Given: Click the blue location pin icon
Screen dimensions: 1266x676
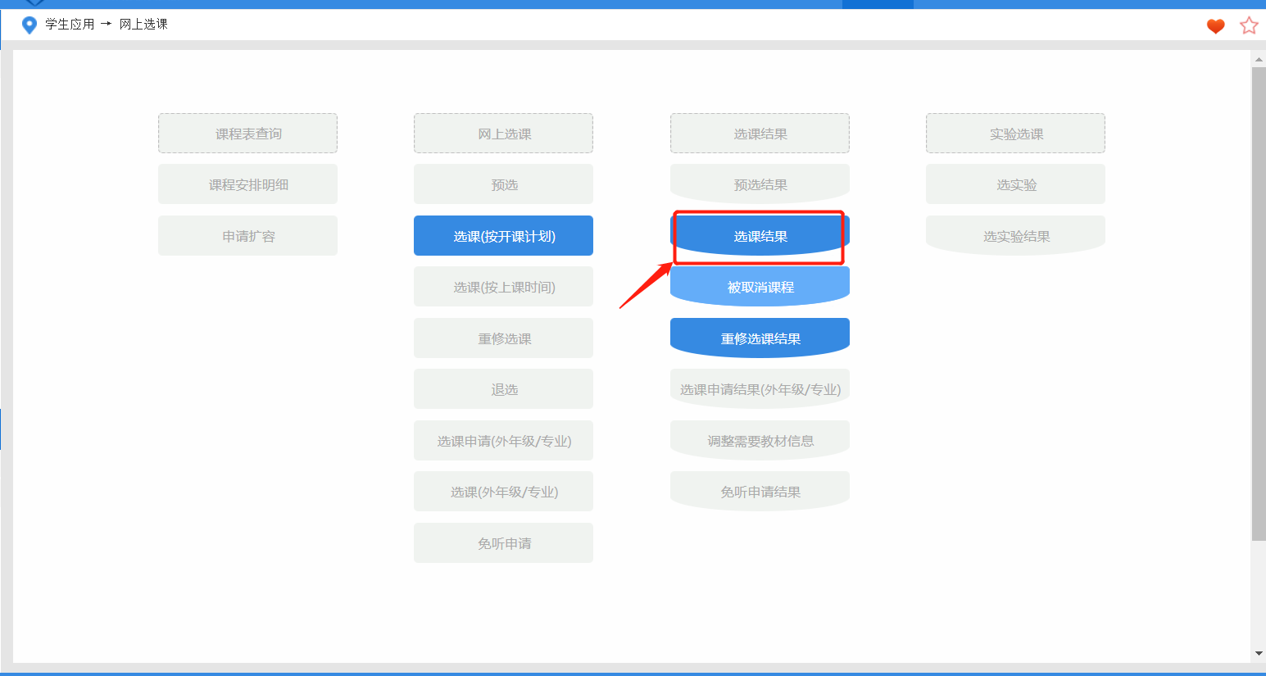Looking at the screenshot, I should (30, 24).
